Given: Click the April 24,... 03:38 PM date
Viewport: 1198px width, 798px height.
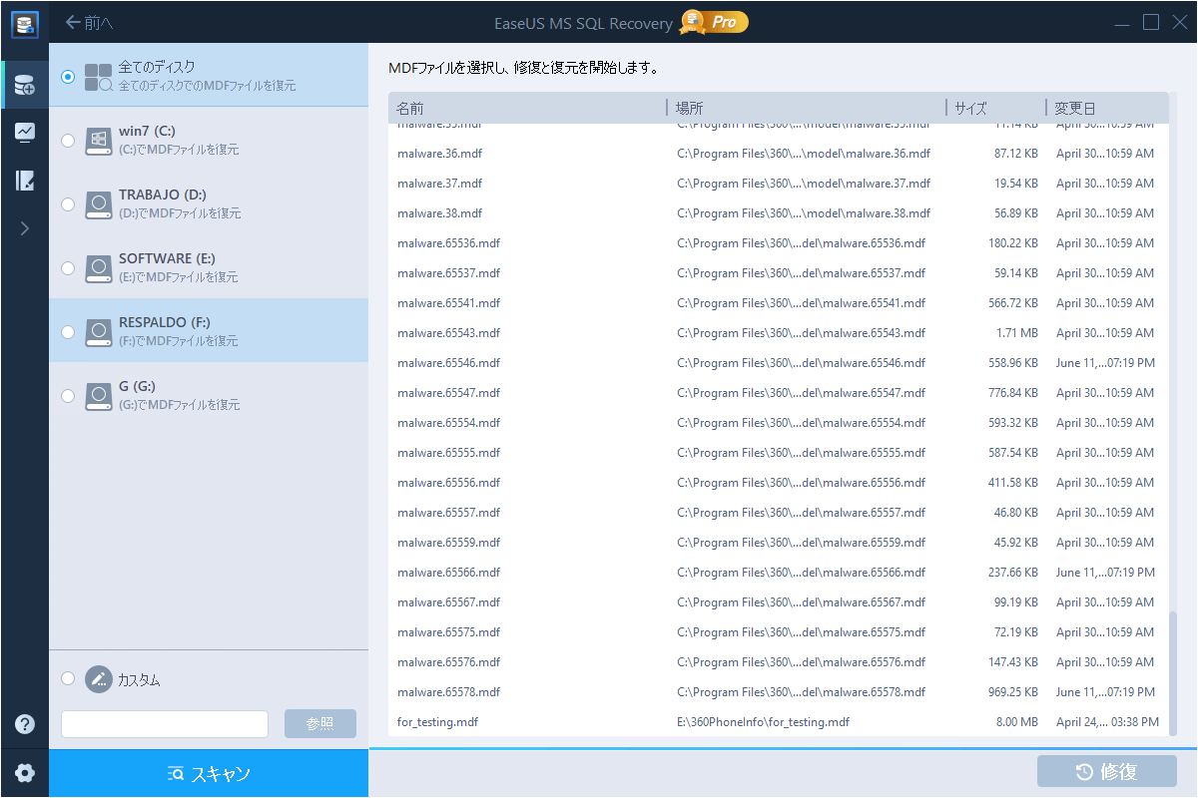Looking at the screenshot, I should [x=1106, y=722].
